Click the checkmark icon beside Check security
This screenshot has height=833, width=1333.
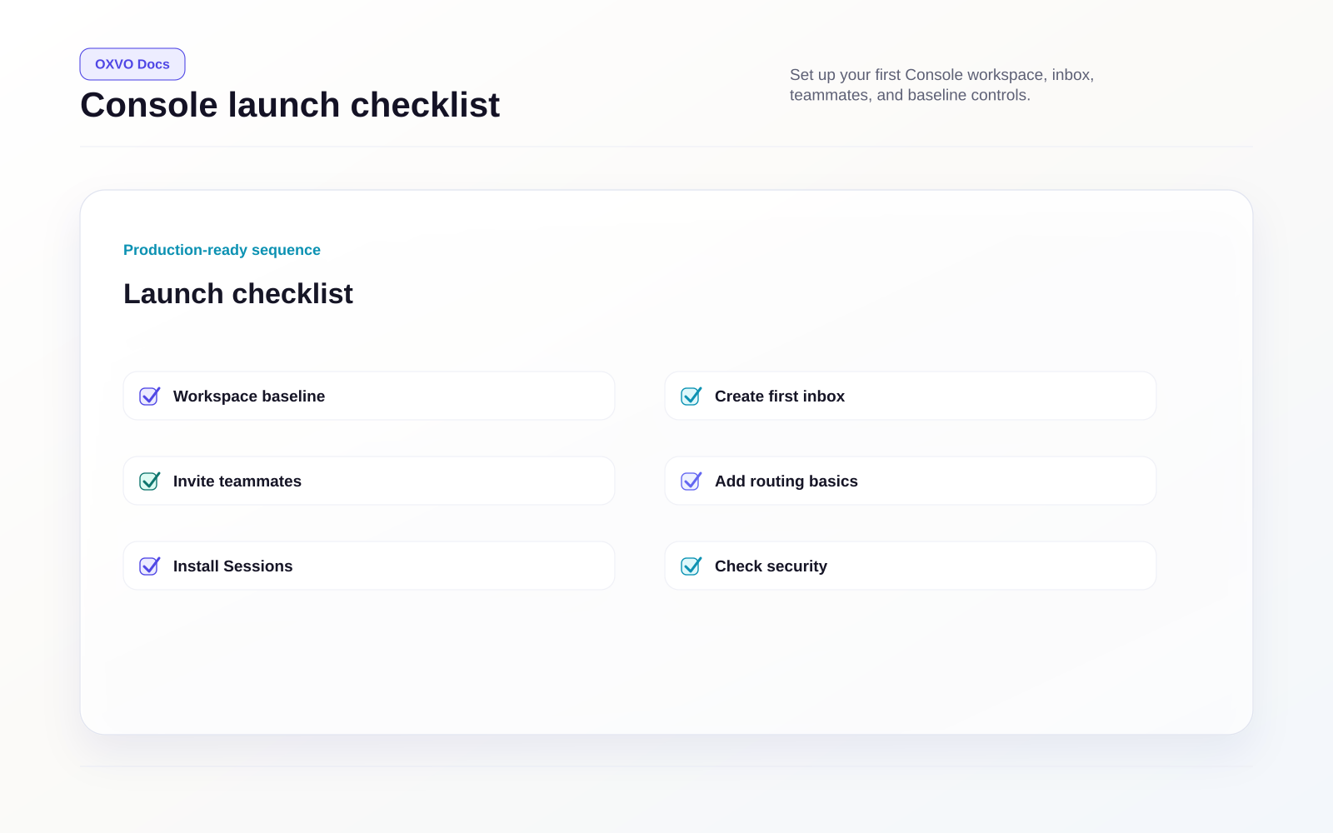[691, 566]
